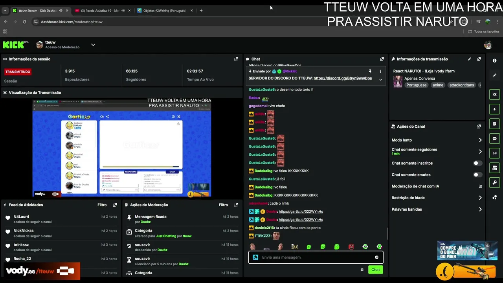Open Filtro in Feed de Atividades
Image resolution: width=503 pixels, height=283 pixels.
click(x=102, y=205)
